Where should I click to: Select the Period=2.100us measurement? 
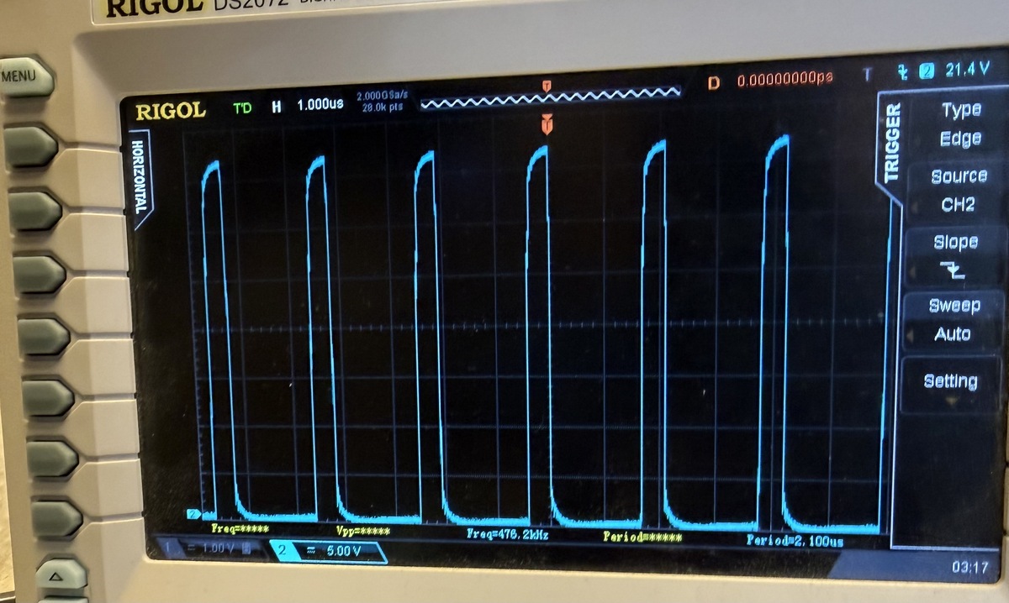pos(795,540)
